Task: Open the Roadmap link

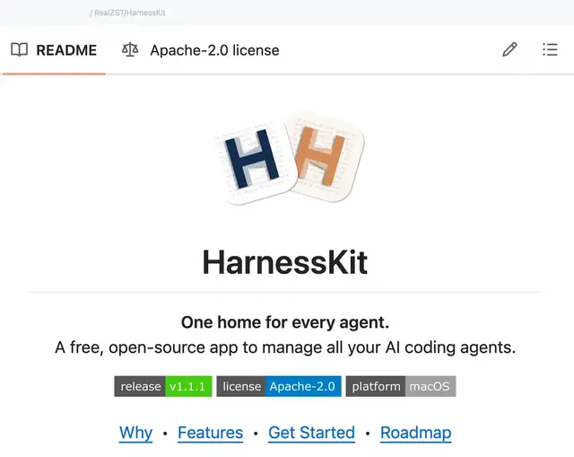Action: pos(415,433)
